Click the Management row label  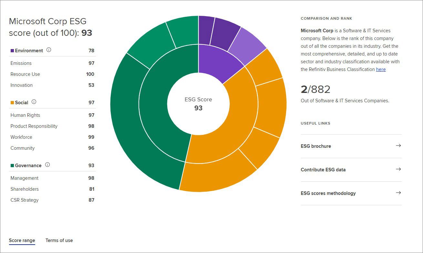[x=25, y=178]
